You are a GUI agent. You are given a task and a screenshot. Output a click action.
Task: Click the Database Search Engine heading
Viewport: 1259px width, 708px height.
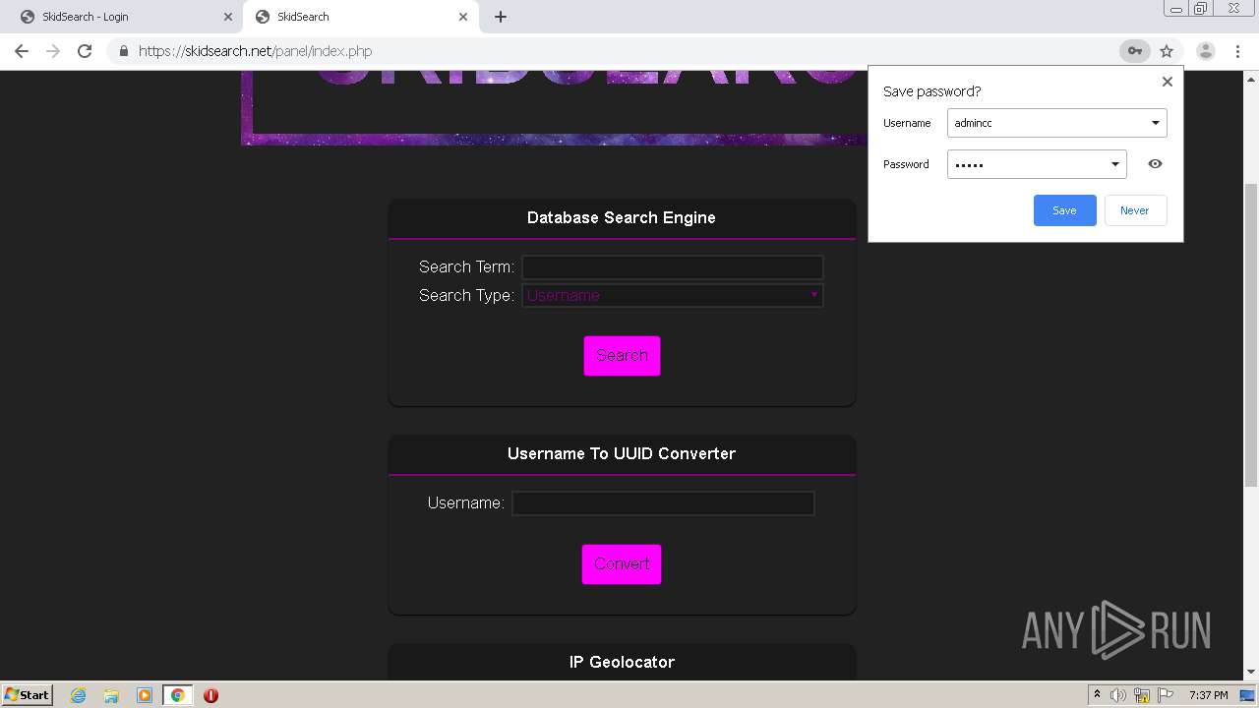click(622, 218)
